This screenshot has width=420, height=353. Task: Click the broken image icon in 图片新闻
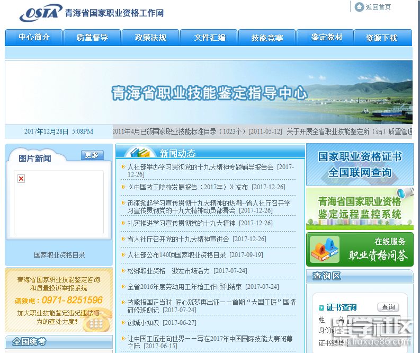[21, 179]
